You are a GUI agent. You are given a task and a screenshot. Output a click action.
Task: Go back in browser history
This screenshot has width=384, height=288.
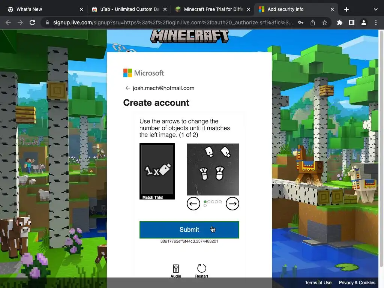pyautogui.click(x=8, y=22)
